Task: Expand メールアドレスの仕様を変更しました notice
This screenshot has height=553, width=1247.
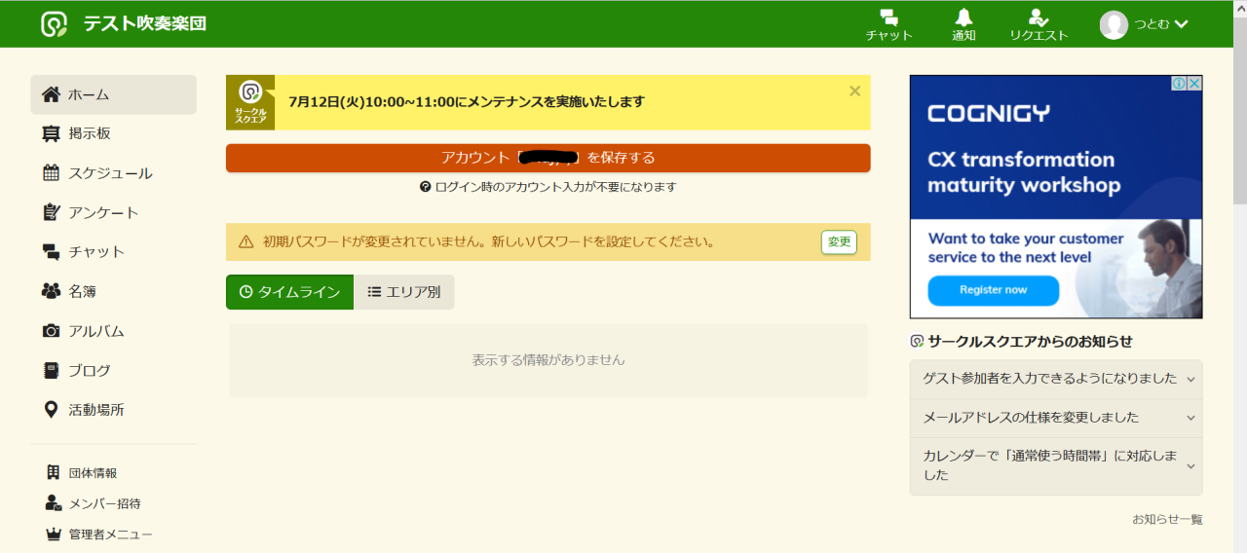Action: coord(1056,418)
